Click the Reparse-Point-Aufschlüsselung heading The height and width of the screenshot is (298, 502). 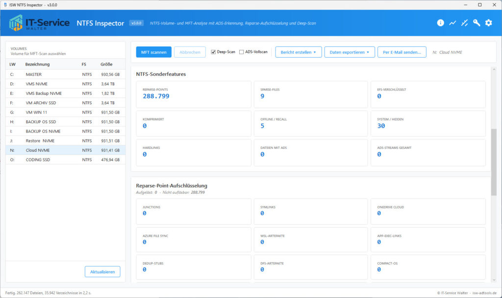click(x=172, y=185)
